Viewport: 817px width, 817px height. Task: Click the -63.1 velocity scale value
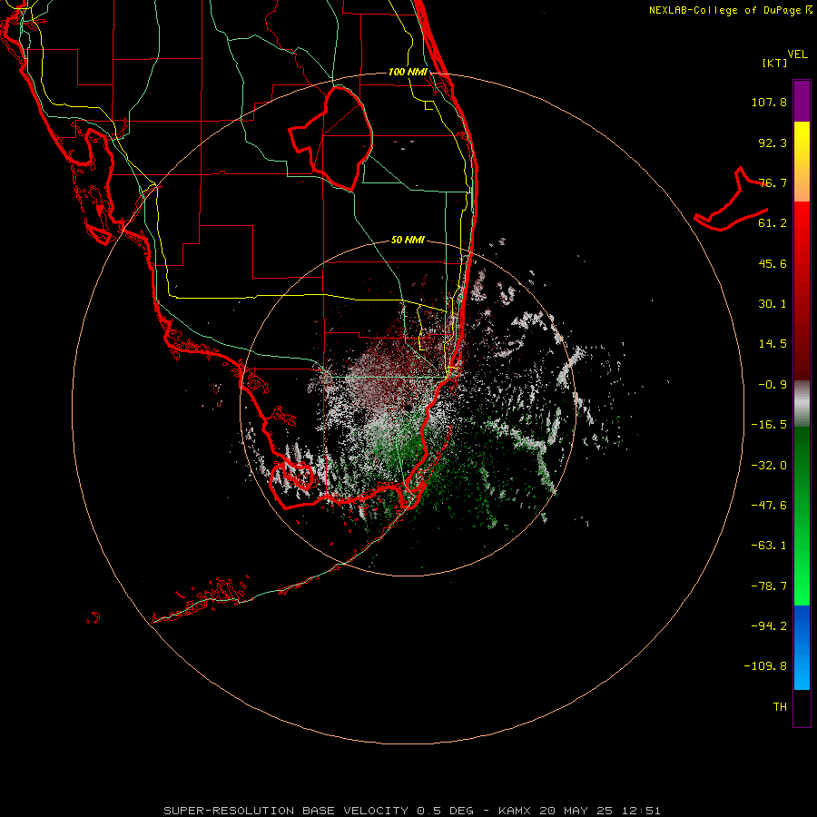[769, 546]
